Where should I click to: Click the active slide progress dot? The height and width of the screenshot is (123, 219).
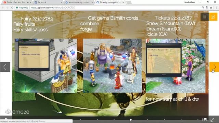(131, 120)
